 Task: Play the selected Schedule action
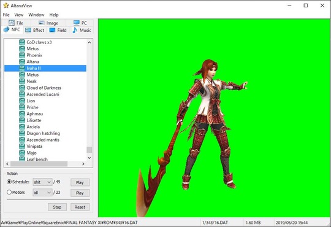click(80, 182)
